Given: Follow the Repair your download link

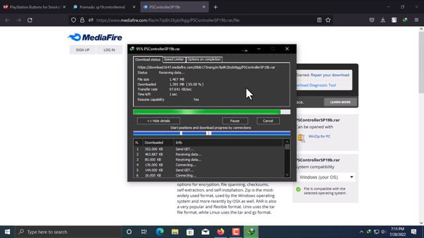Looking at the screenshot, I should 330,75.
